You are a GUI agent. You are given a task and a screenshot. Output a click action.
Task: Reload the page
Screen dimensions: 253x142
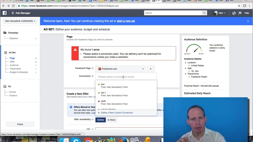coord(13,6)
